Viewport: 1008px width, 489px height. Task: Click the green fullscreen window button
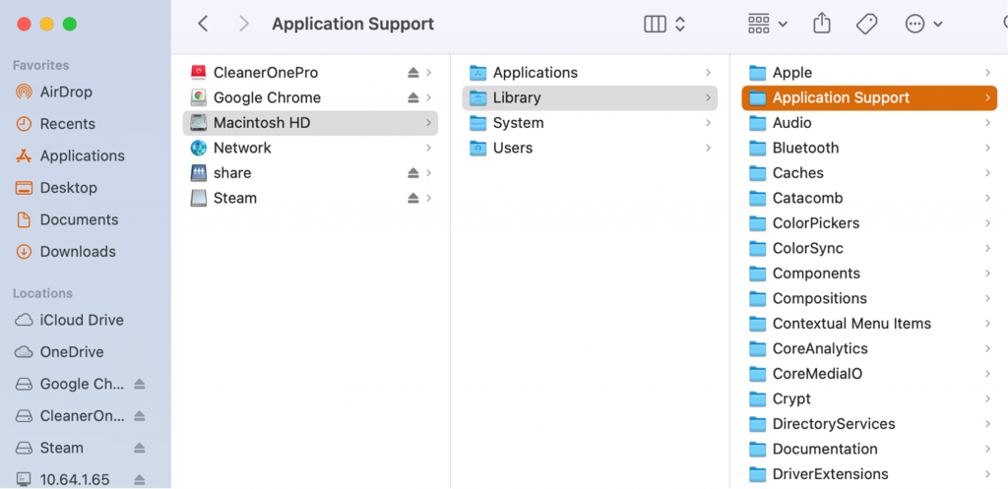tap(70, 24)
